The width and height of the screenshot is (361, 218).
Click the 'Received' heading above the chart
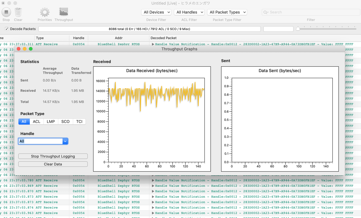(102, 61)
